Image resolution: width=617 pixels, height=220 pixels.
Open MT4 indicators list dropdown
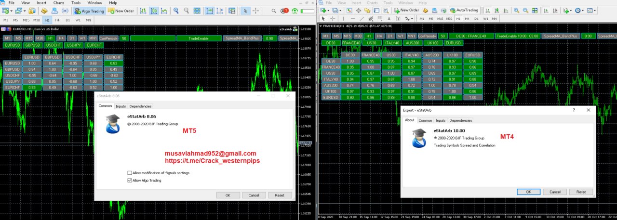tap(571, 10)
